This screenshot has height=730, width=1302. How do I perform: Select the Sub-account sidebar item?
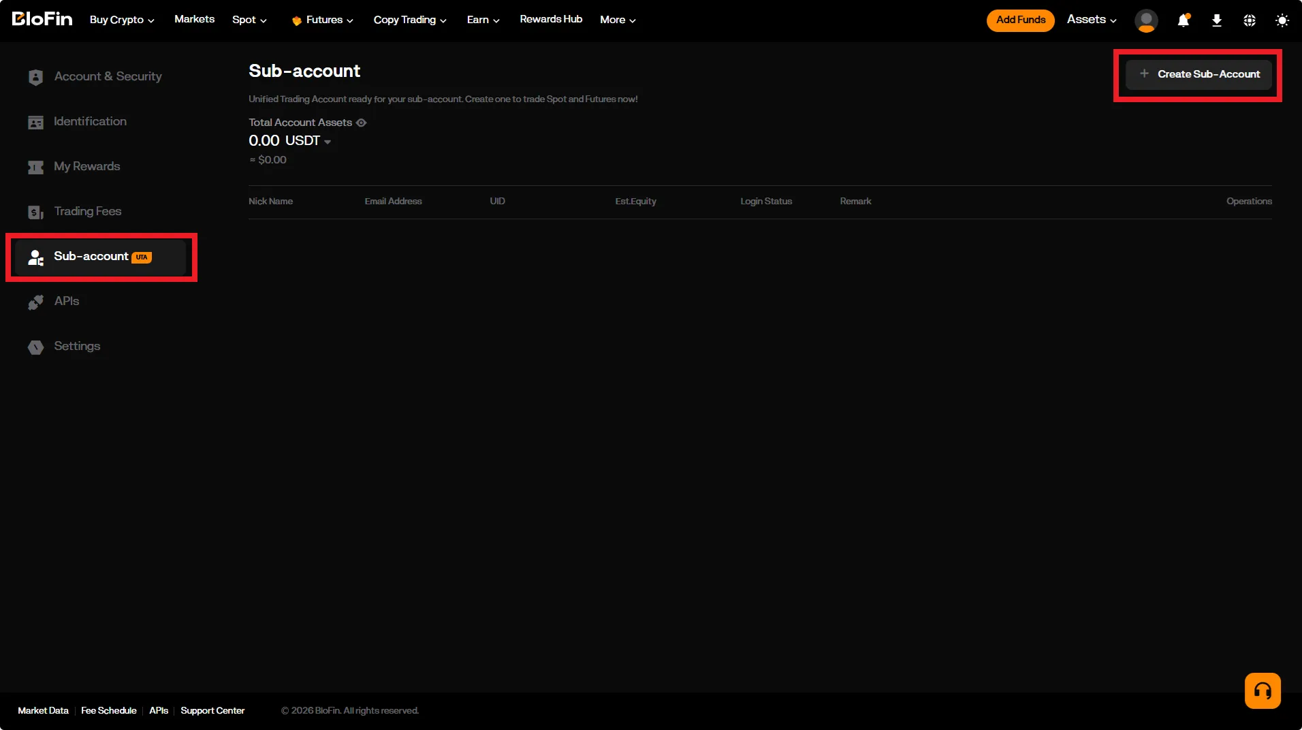coord(100,257)
